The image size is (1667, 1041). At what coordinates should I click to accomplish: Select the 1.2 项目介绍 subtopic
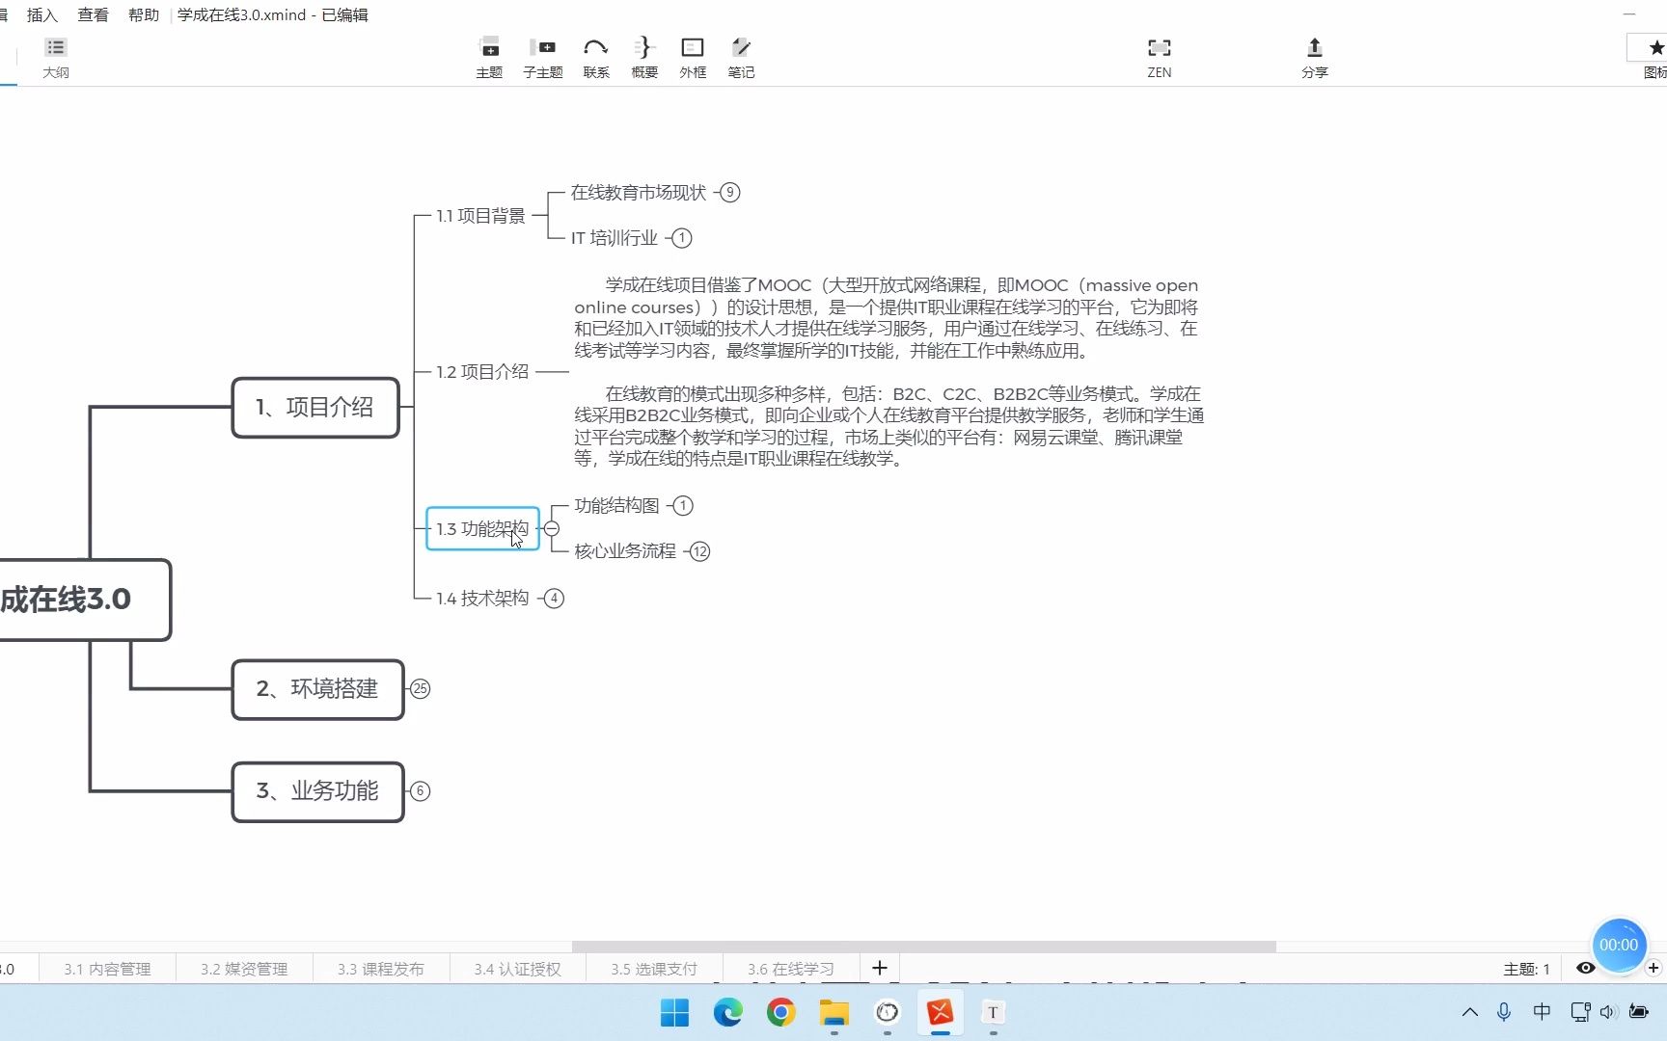coord(482,372)
